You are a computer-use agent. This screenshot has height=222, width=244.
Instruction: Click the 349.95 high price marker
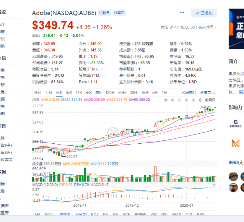click(205, 107)
